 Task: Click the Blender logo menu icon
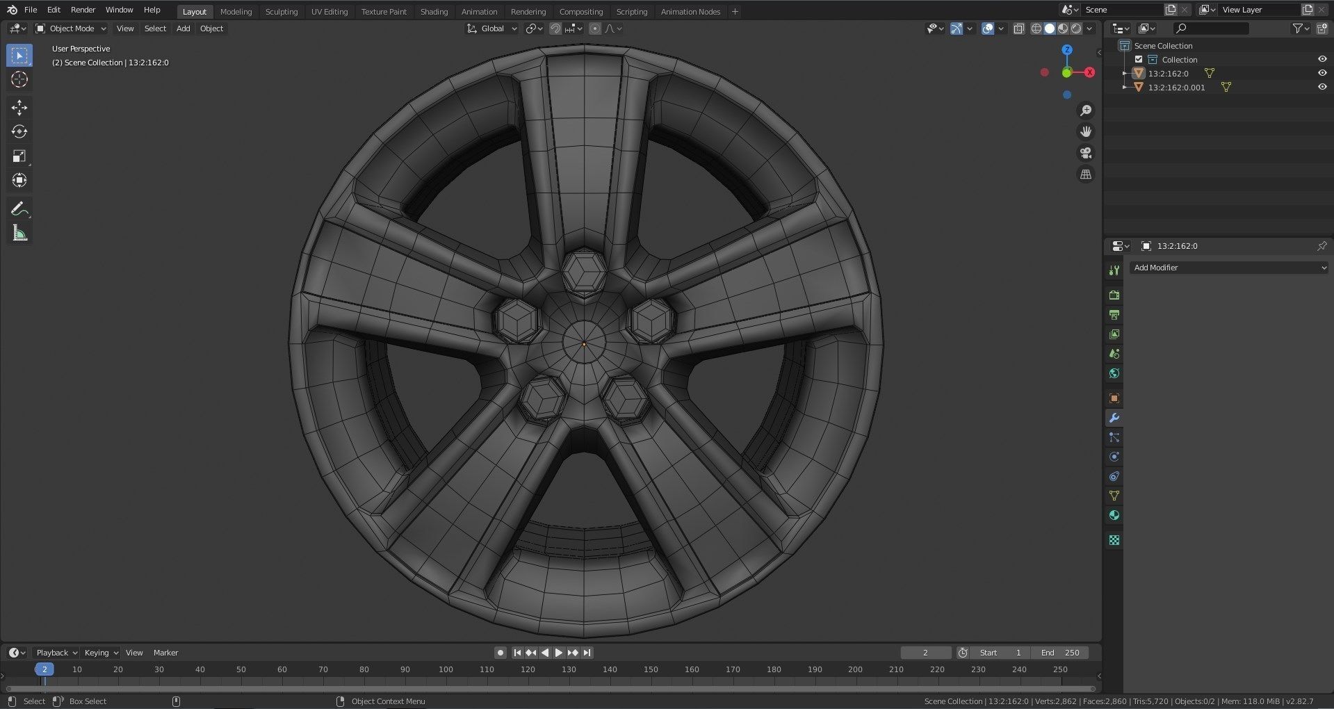click(12, 10)
